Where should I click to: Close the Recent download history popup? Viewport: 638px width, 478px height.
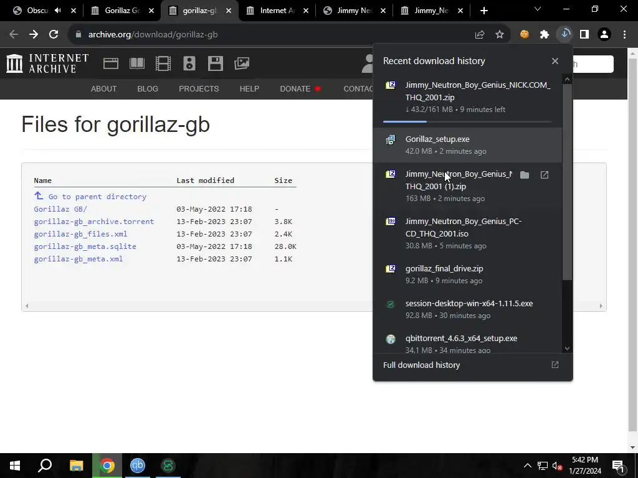pos(555,61)
